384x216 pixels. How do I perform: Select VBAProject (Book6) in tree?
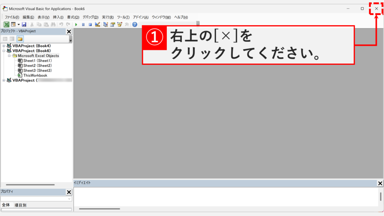[x=31, y=51]
